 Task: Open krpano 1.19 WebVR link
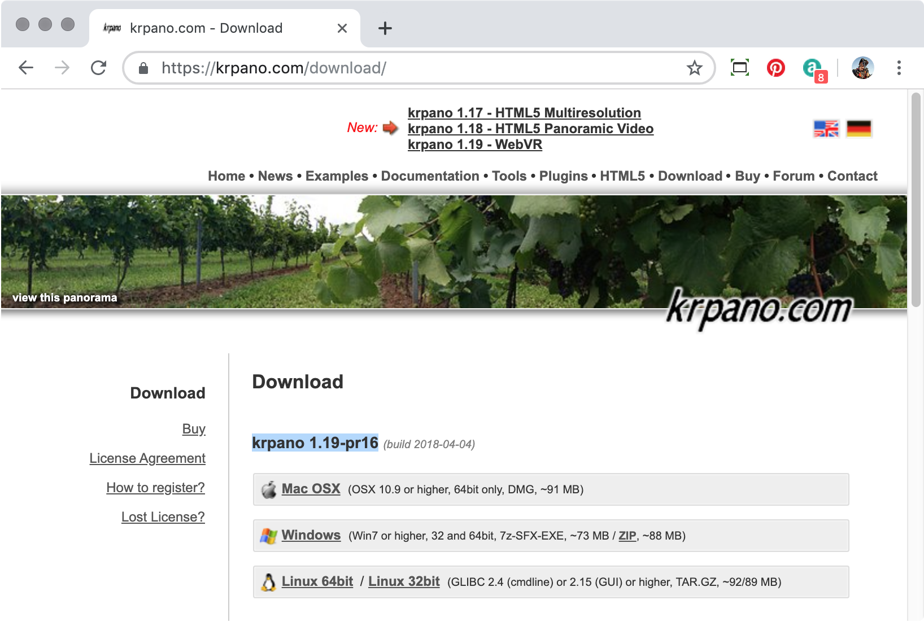pyautogui.click(x=475, y=144)
